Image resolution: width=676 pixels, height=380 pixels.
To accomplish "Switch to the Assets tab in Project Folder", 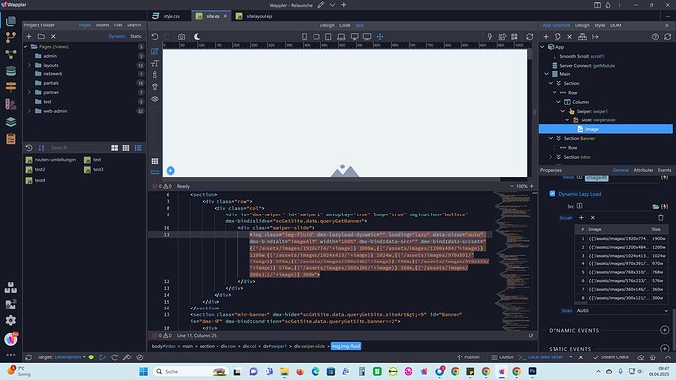I will 102,25.
